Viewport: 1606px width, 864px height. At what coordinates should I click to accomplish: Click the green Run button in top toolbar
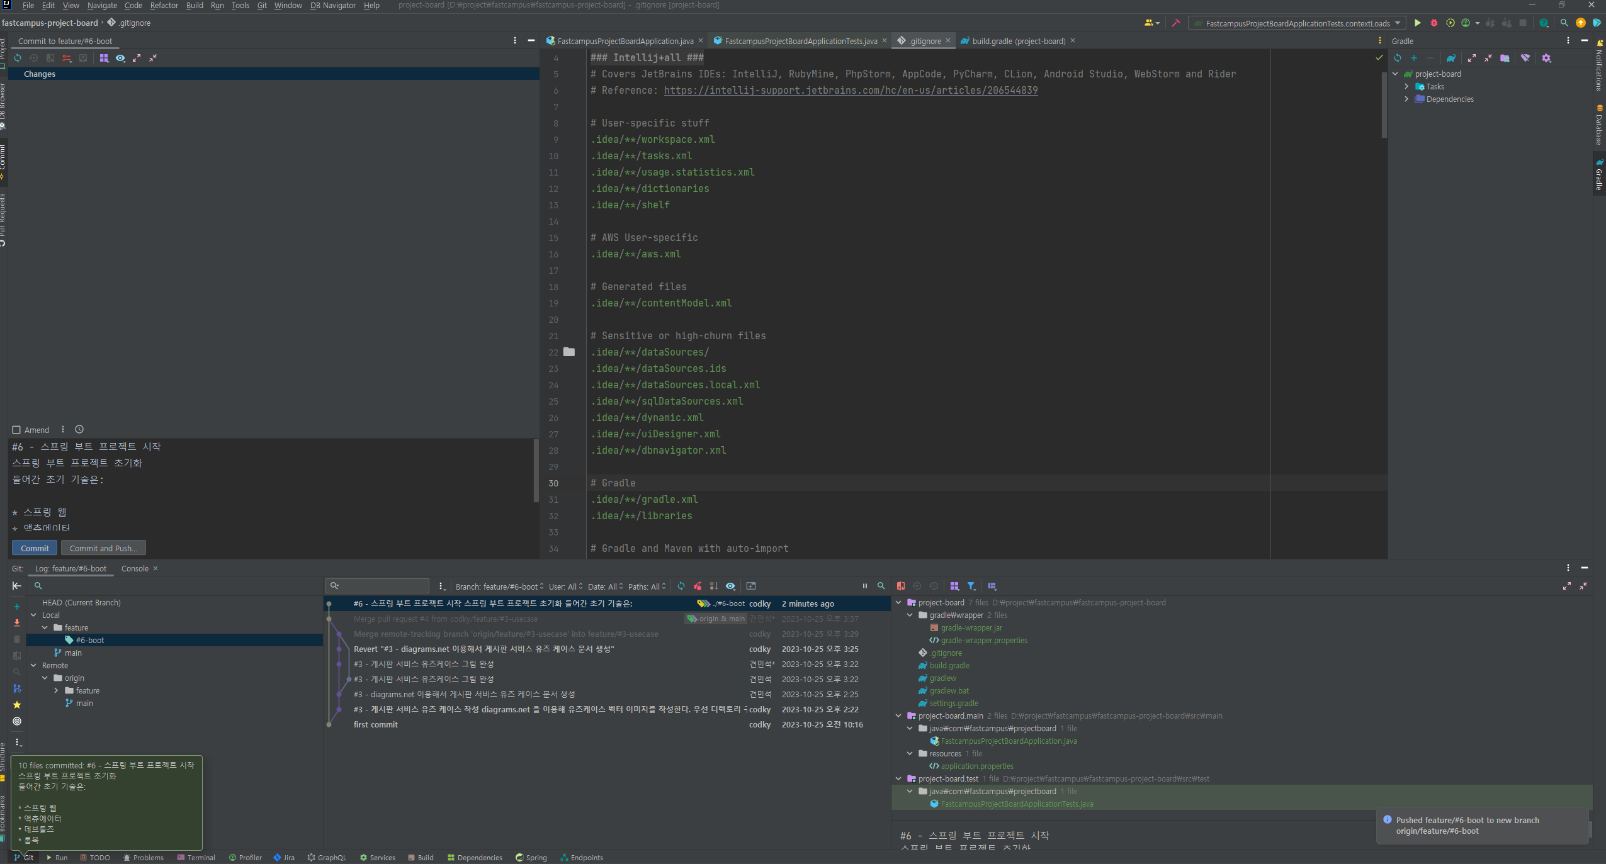[1417, 23]
